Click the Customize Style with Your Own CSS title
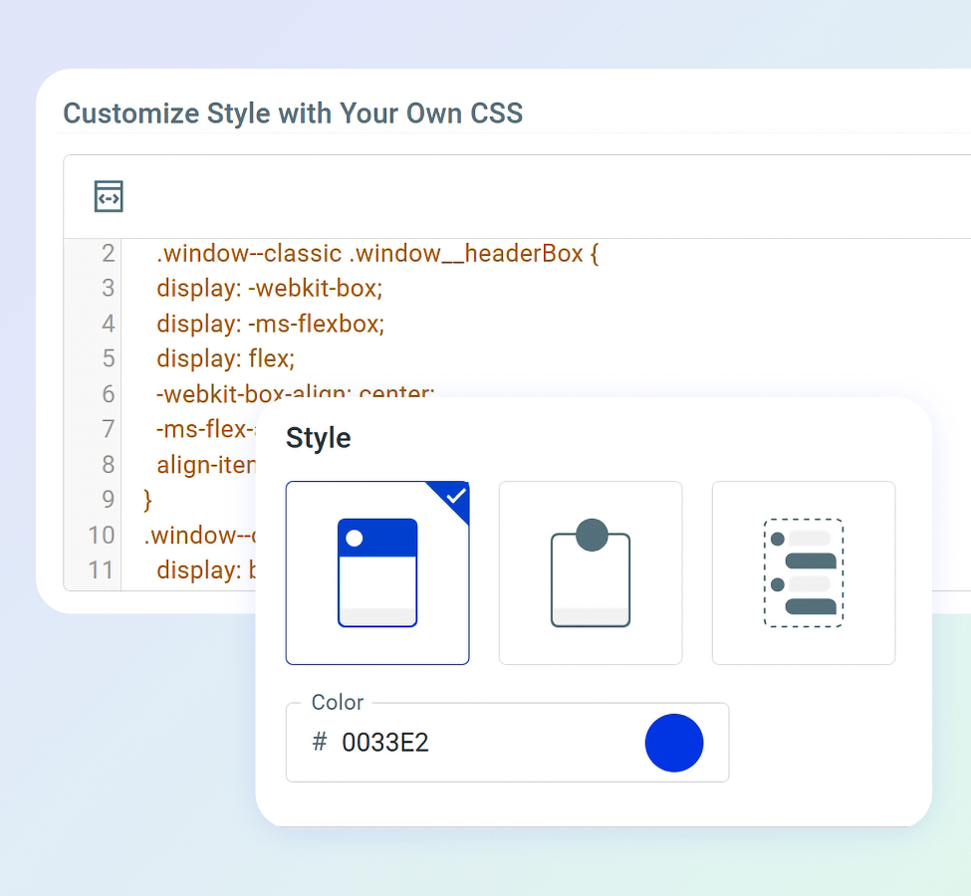This screenshot has height=896, width=971. click(x=292, y=113)
